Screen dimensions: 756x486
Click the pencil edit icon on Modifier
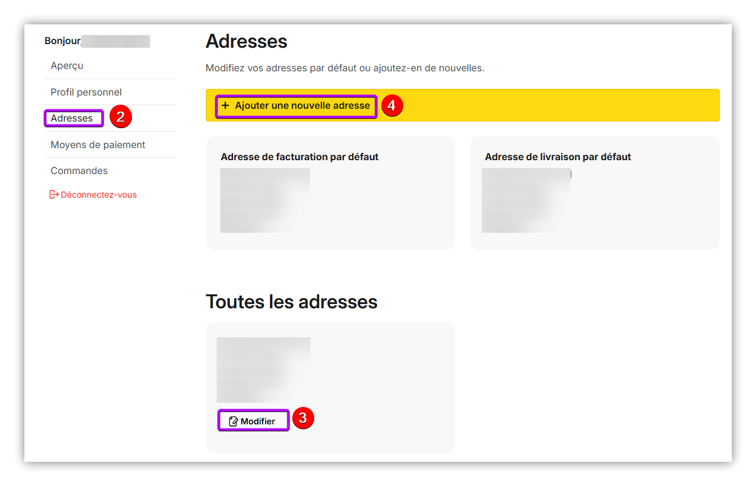(x=233, y=421)
